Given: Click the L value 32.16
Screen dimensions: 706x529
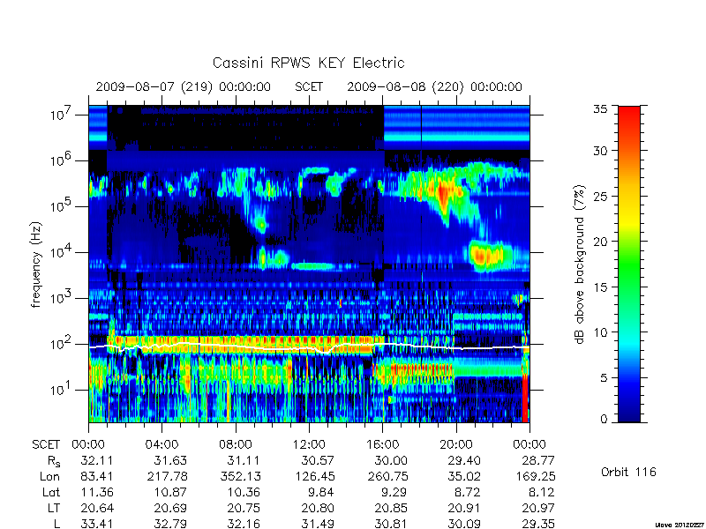Looking at the screenshot, I should click(244, 524).
